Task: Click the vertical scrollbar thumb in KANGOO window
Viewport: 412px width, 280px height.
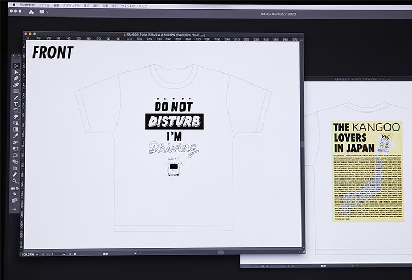Action: 303,144
